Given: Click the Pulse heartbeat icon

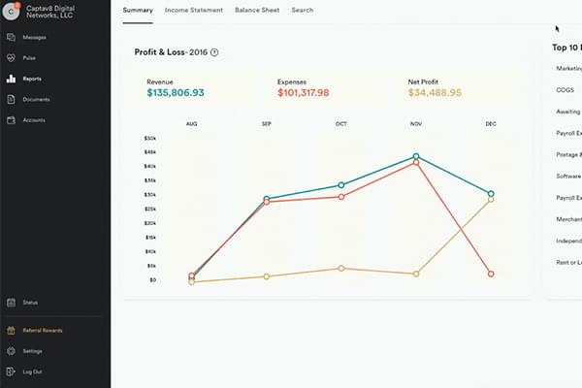Looking at the screenshot, I should 11,58.
